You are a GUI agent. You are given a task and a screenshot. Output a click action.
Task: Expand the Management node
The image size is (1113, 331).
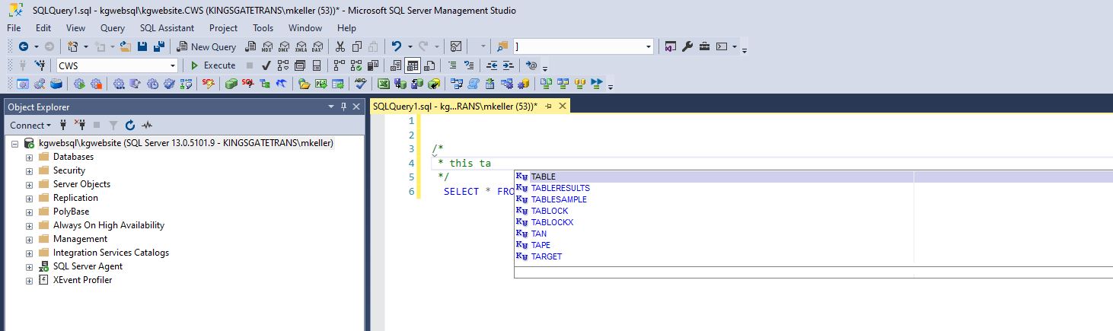[30, 239]
